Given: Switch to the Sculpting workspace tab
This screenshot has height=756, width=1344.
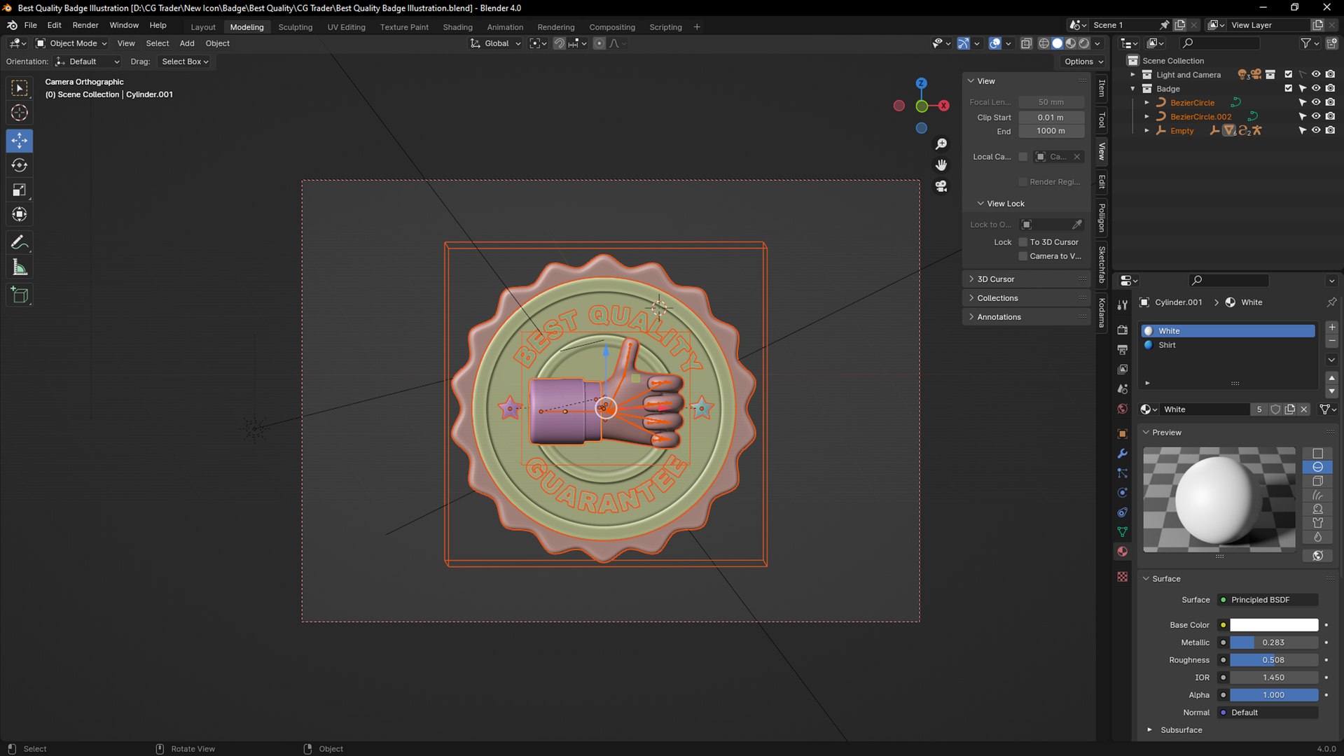Looking at the screenshot, I should pyautogui.click(x=295, y=27).
